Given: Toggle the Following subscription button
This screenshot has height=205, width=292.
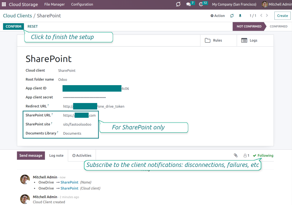Looking at the screenshot, I should (263, 155).
